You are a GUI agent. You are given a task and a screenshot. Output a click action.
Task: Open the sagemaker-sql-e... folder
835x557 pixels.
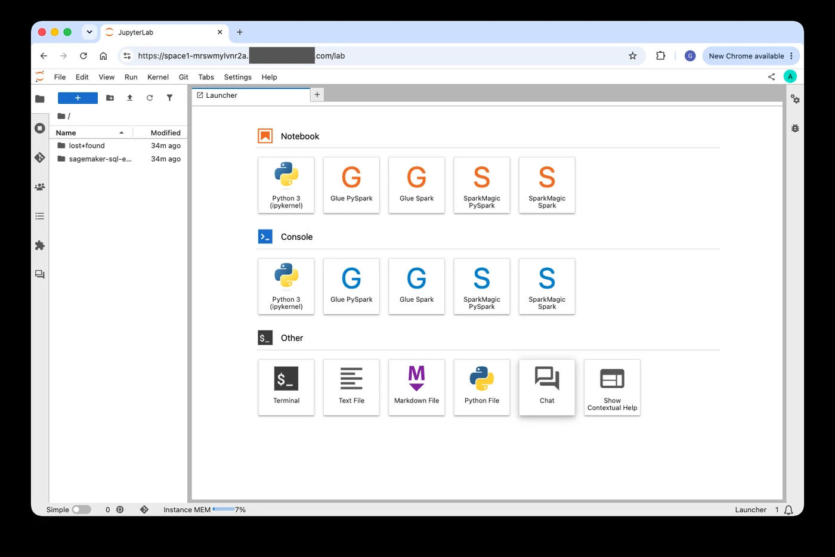click(x=118, y=159)
